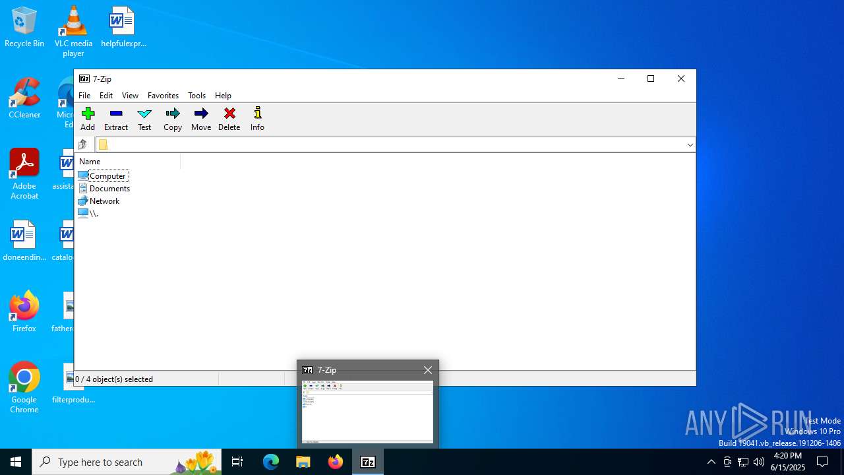The image size is (844, 475).
Task: Open the network status tray icon
Action: (743, 462)
